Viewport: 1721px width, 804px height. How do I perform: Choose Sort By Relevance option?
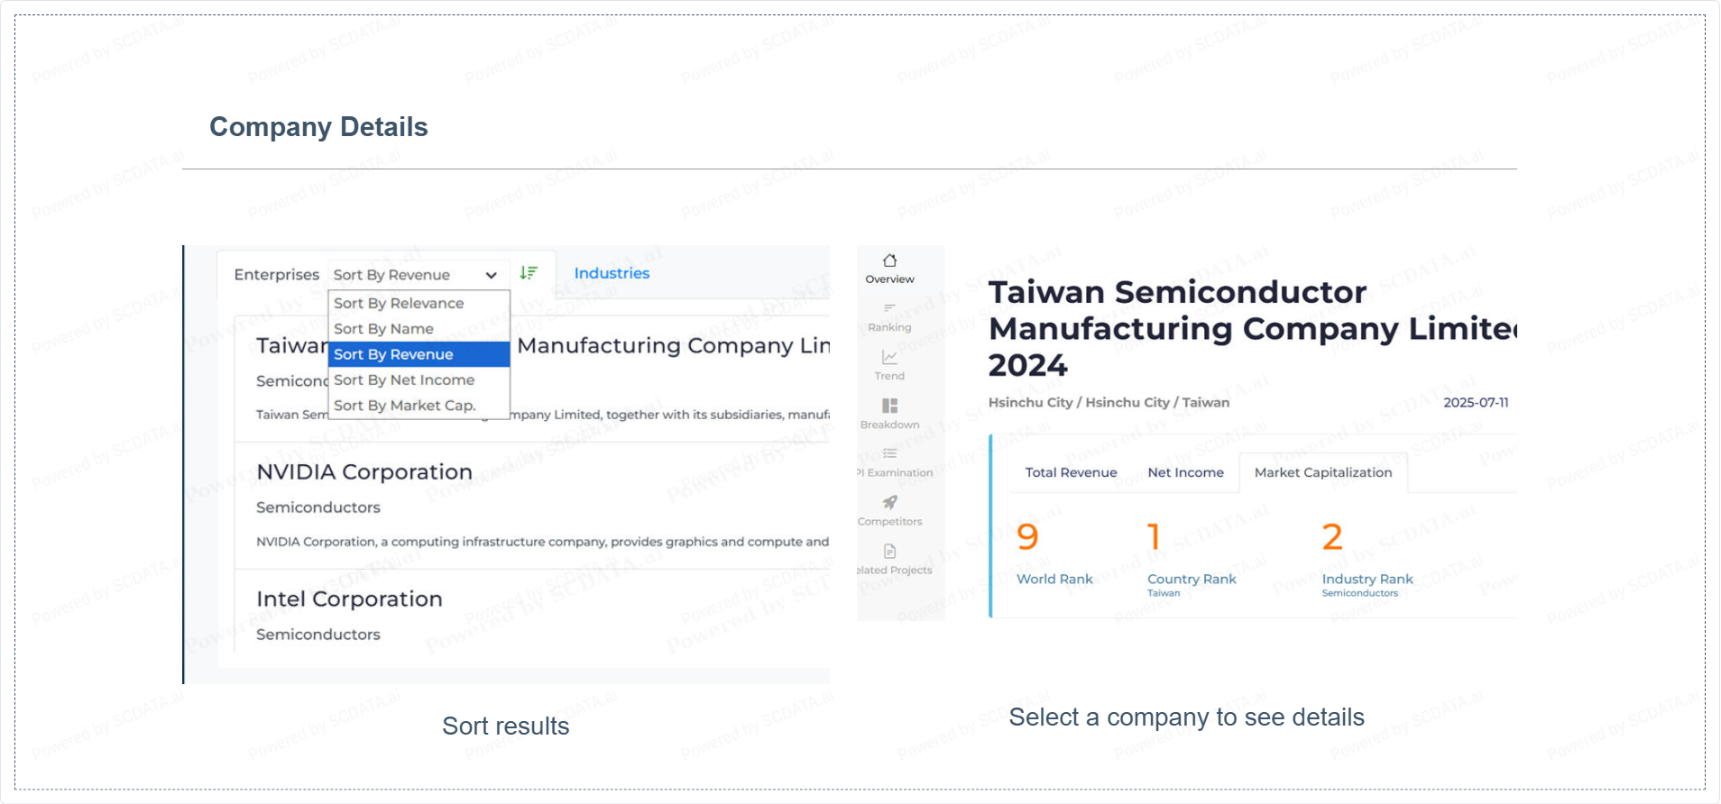point(399,304)
